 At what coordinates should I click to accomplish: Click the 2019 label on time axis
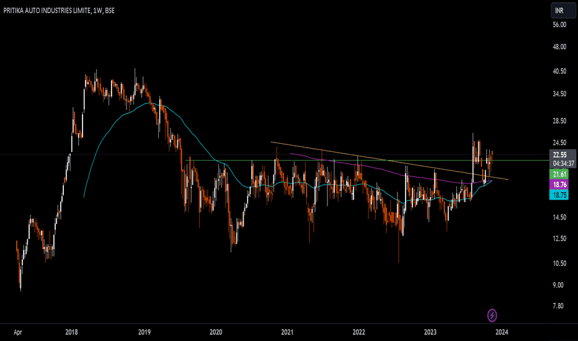(144, 332)
